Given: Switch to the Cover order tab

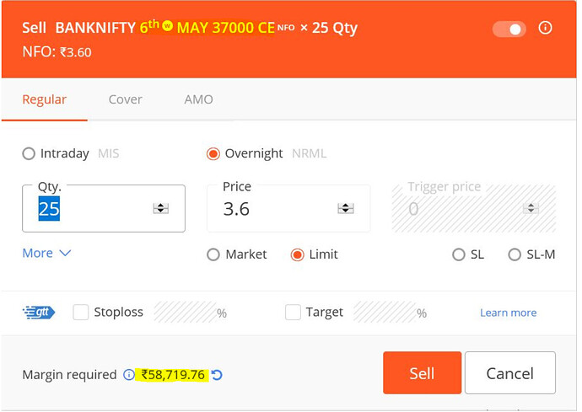Looking at the screenshot, I should 125,99.
